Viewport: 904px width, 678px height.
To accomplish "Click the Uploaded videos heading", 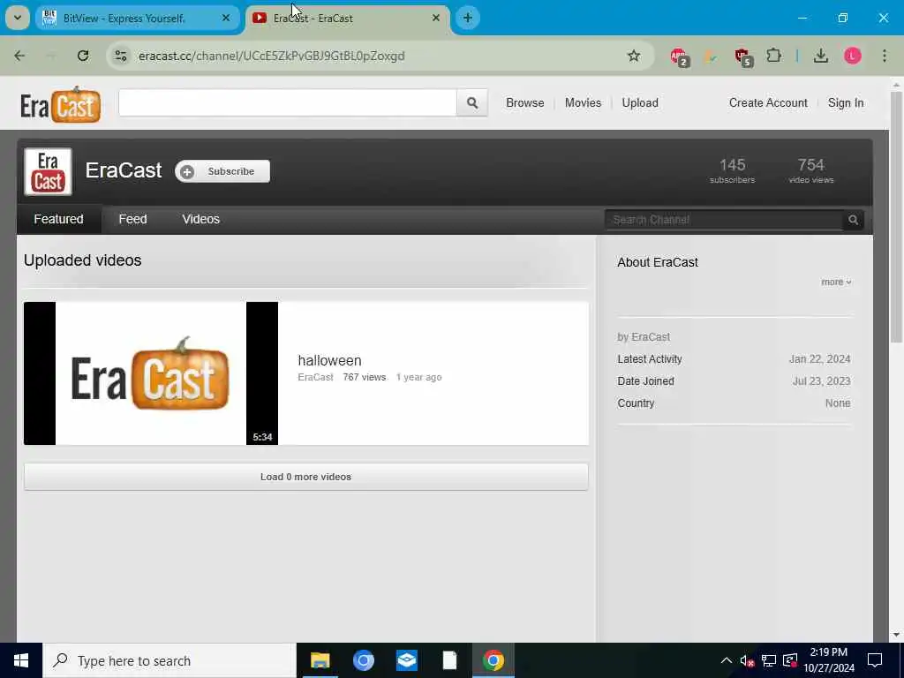I will [x=82, y=260].
